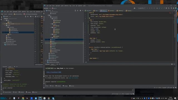Select the Local terminal tab in front window
Screen dimensions: 178x100
tap(53, 64)
